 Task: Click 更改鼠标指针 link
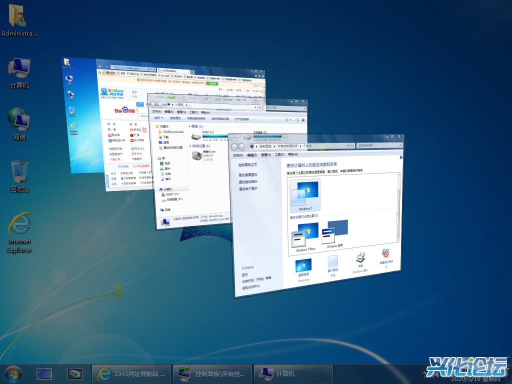pos(248,182)
